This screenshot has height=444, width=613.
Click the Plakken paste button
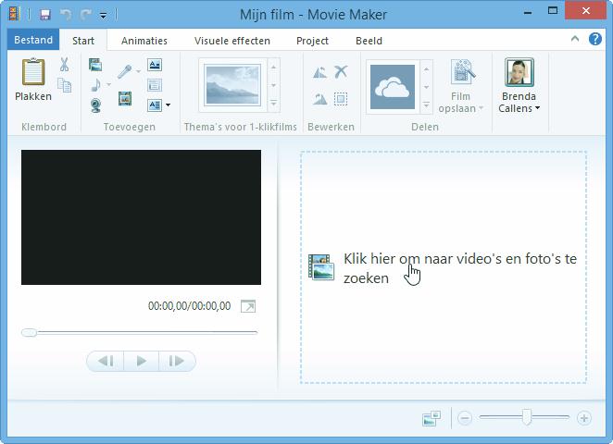(x=33, y=80)
